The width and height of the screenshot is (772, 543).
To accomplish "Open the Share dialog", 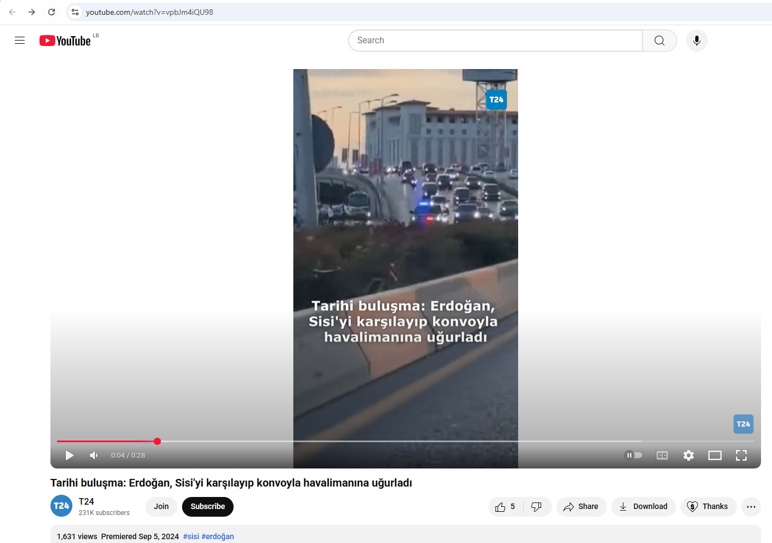I will (581, 507).
